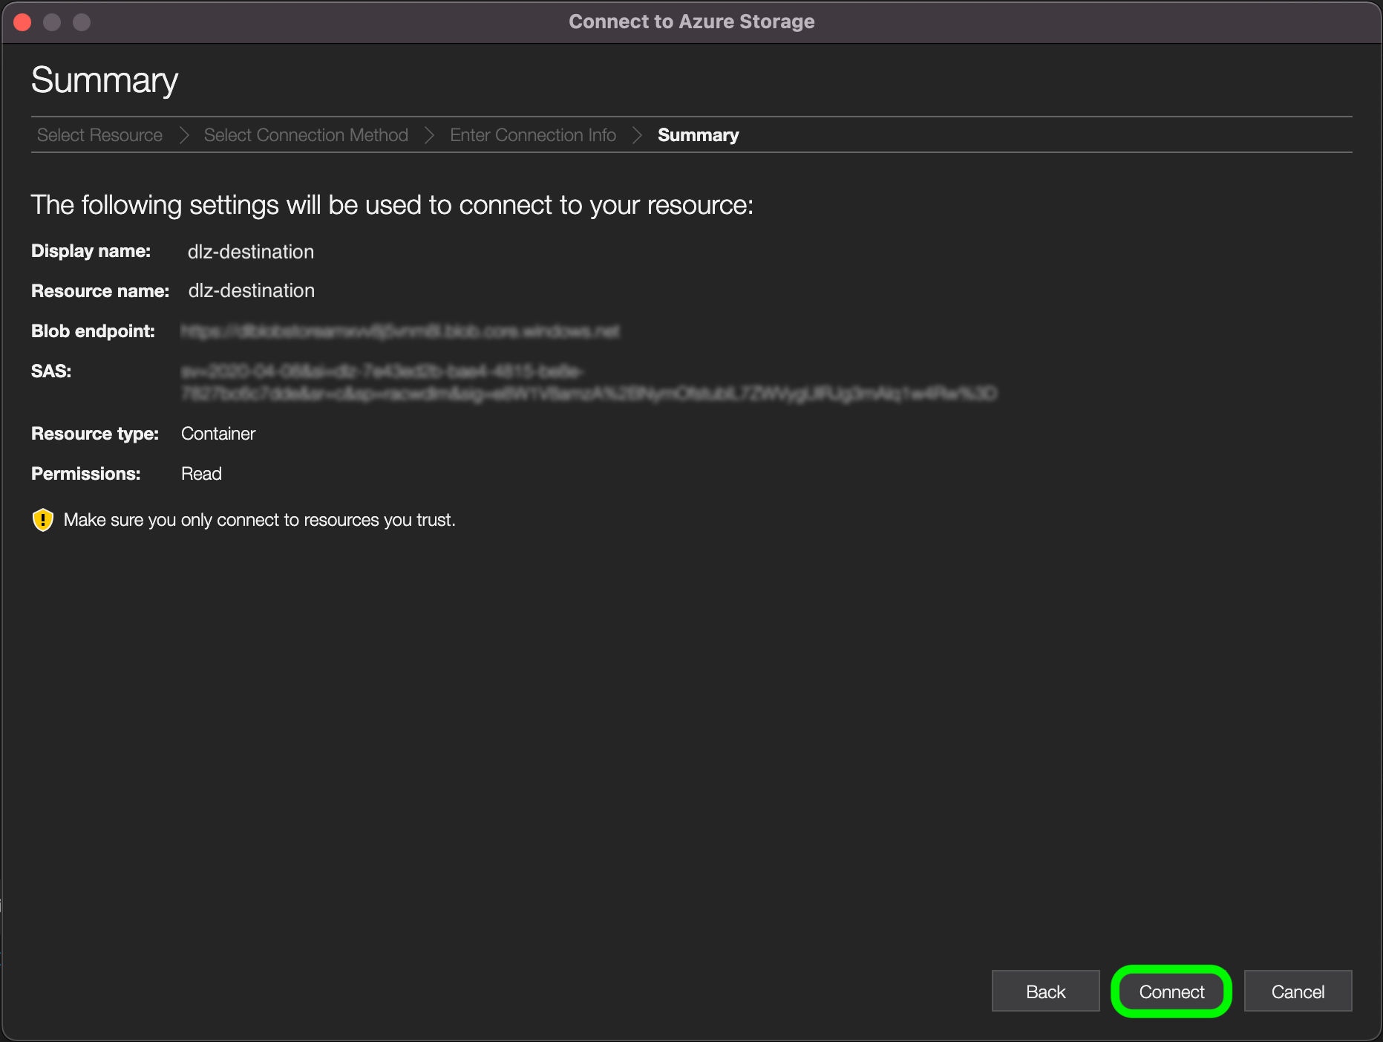Click the settings description sentence
The height and width of the screenshot is (1042, 1383).
pyautogui.click(x=392, y=205)
